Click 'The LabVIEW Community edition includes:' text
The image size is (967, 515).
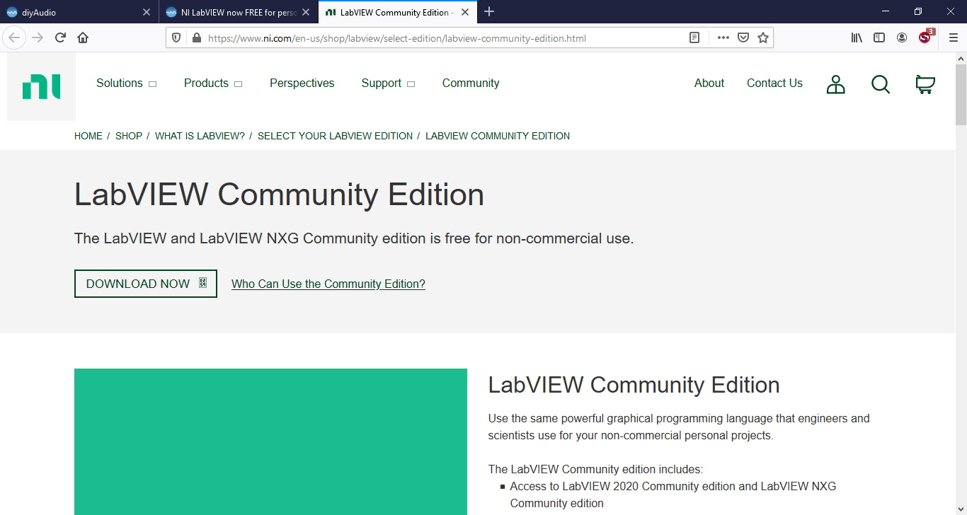pyautogui.click(x=595, y=469)
